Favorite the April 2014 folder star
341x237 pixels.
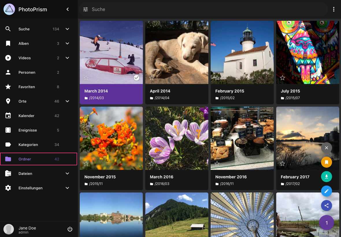152,78
